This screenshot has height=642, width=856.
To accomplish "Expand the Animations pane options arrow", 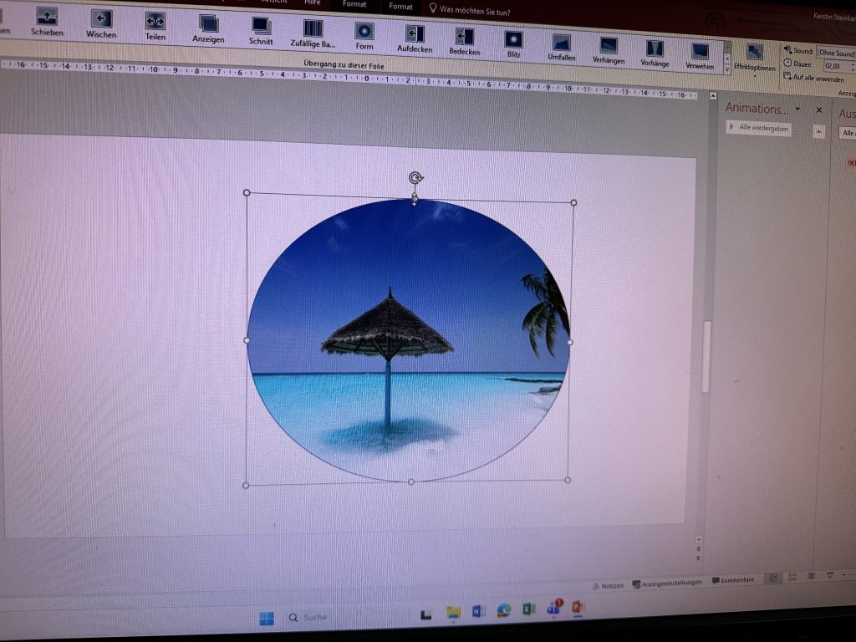I will coord(797,109).
